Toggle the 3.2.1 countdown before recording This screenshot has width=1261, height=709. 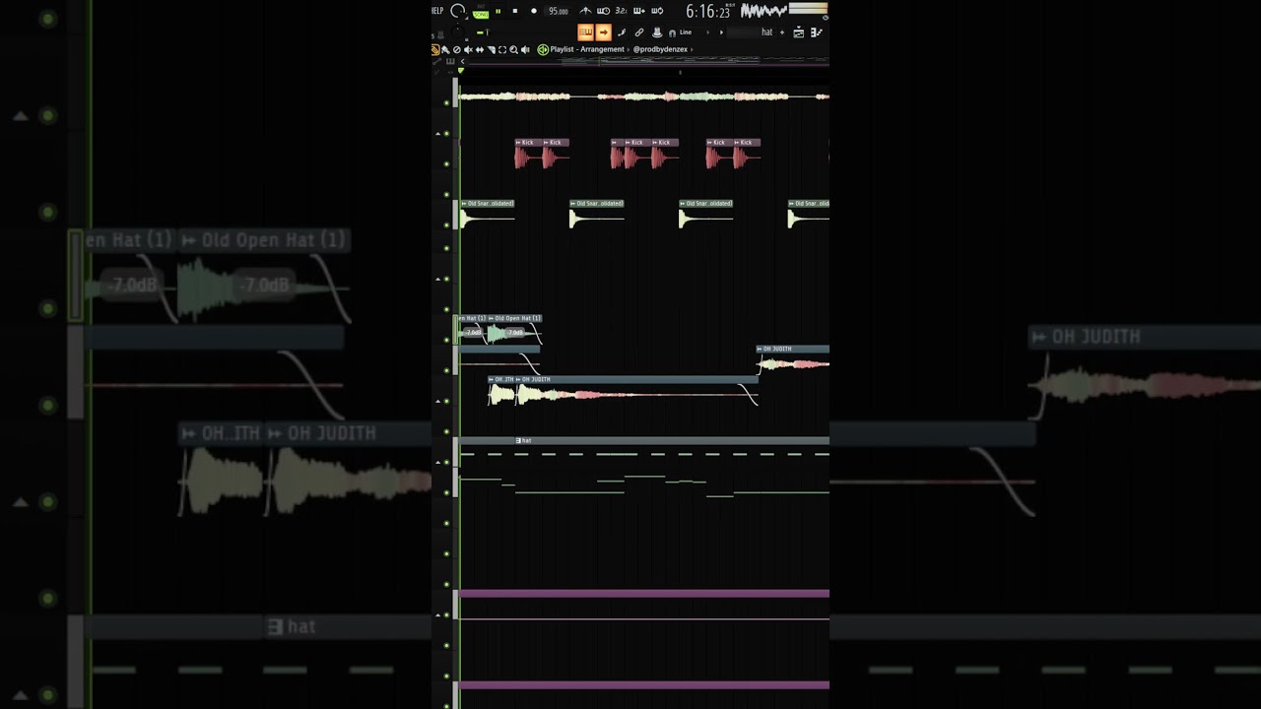point(621,11)
